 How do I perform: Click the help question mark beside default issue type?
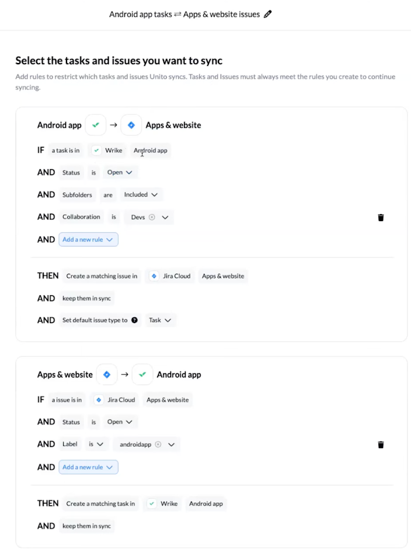[x=134, y=320]
